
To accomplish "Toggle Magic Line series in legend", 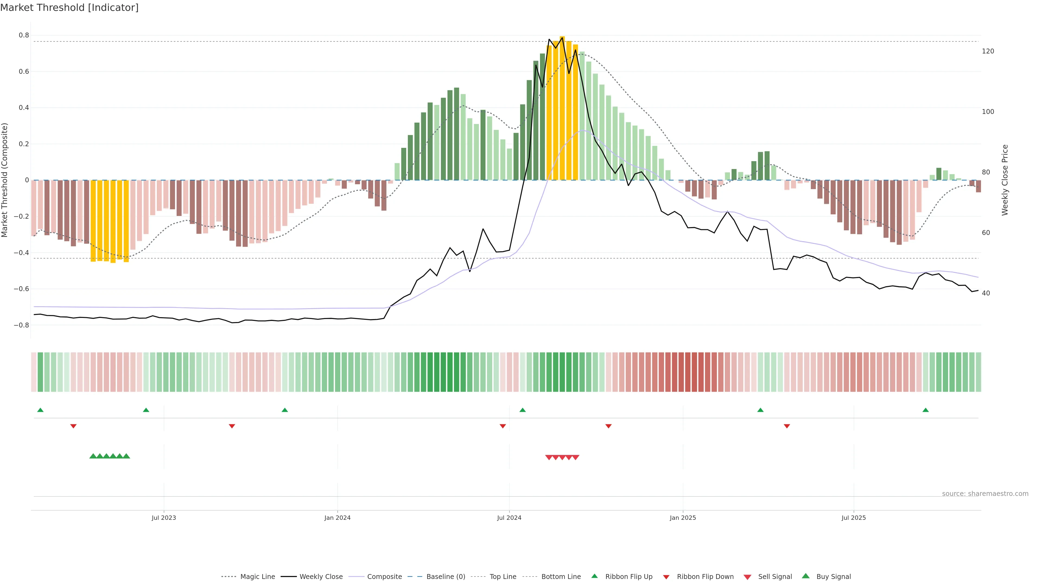I will pos(257,577).
